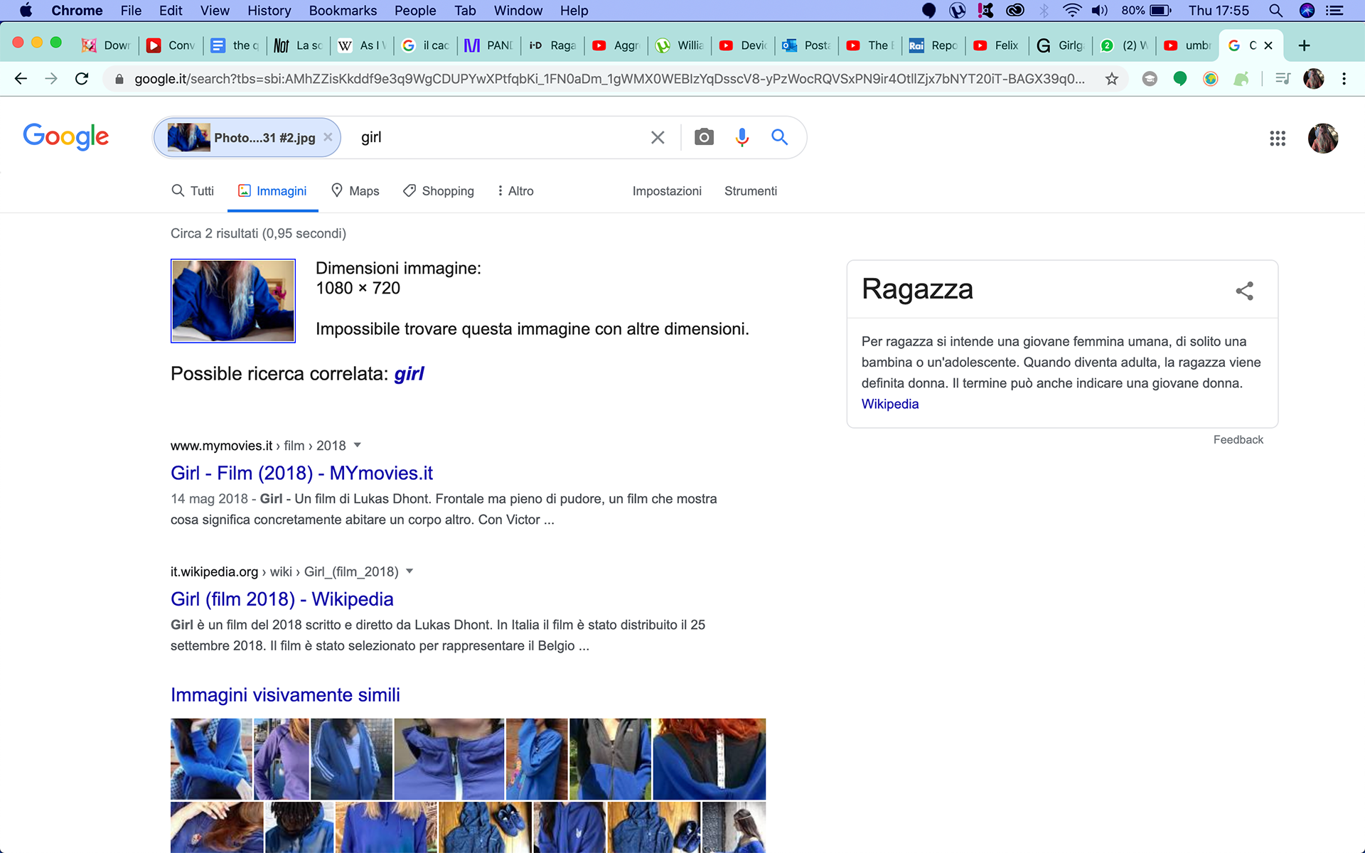Open Siri from menu bar
Image resolution: width=1365 pixels, height=853 pixels.
coord(1307,11)
